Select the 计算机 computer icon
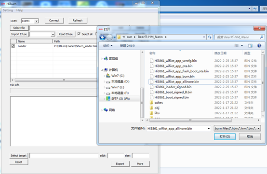Image resolution: width=267 pixels, height=174 pixels. [x=106, y=70]
